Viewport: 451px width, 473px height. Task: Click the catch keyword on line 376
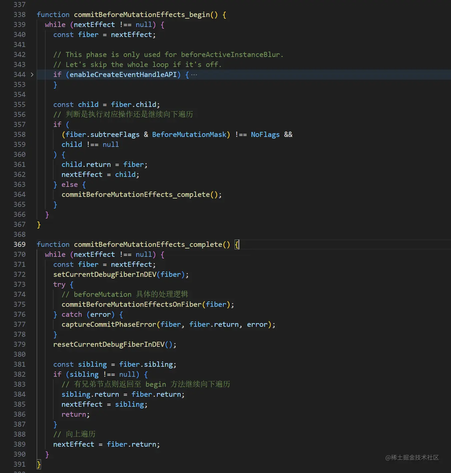(x=72, y=314)
